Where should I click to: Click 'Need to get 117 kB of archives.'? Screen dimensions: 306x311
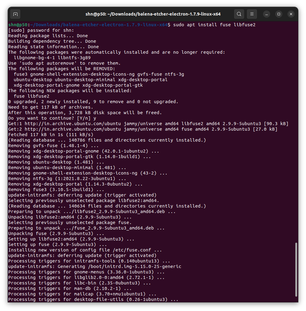pyautogui.click(x=51, y=107)
